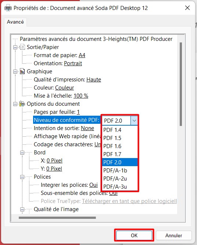Click the Couleur color value
Image resolution: width=197 pixels, height=245 pixels.
(64, 88)
